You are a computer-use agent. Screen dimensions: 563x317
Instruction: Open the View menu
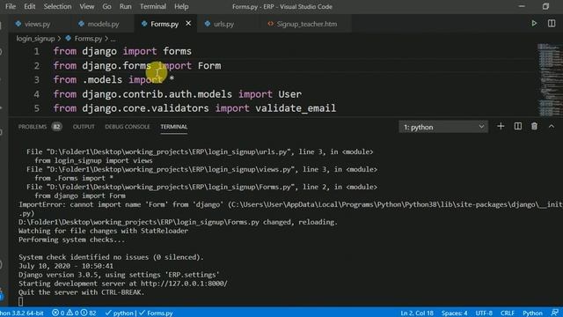pos(87,6)
